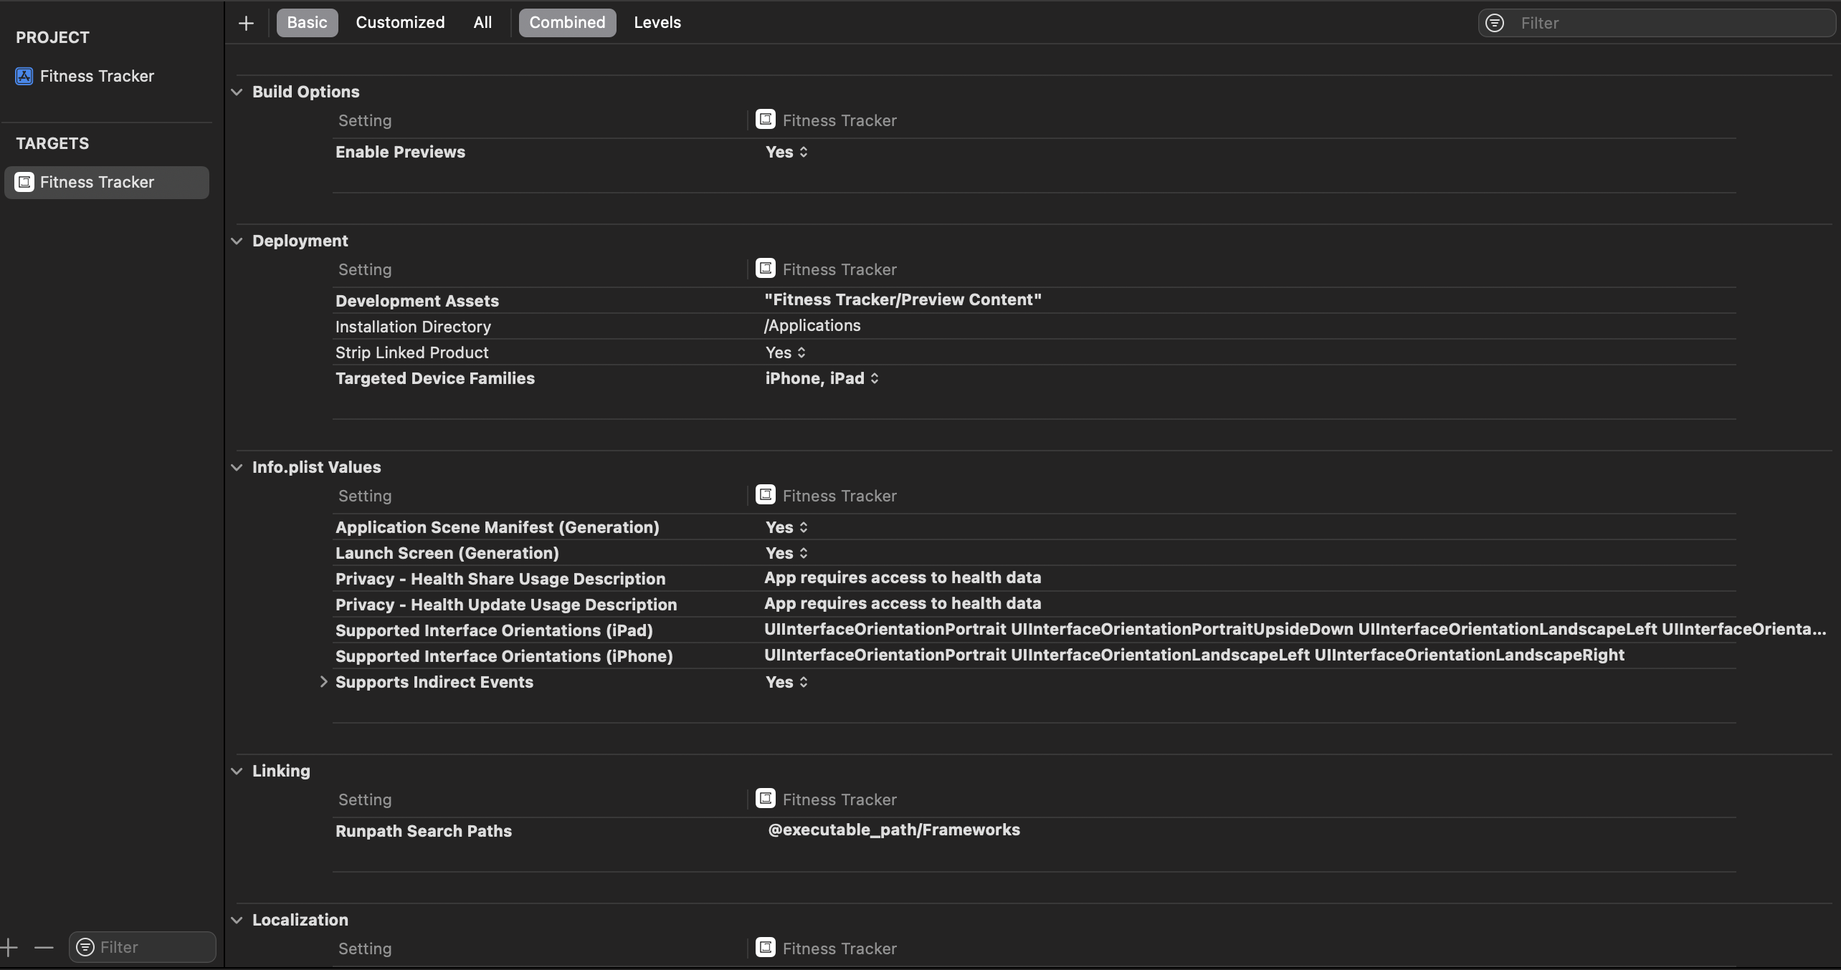Open Application Scene Manifest Yes popup
The width and height of the screenshot is (1841, 970).
[x=786, y=527]
